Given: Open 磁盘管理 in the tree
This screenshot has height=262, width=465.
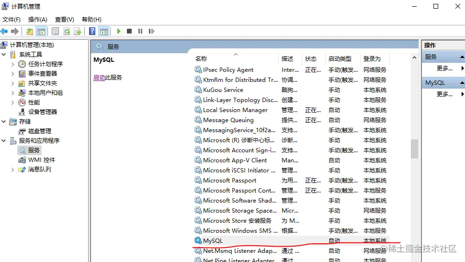Looking at the screenshot, I should pos(40,131).
